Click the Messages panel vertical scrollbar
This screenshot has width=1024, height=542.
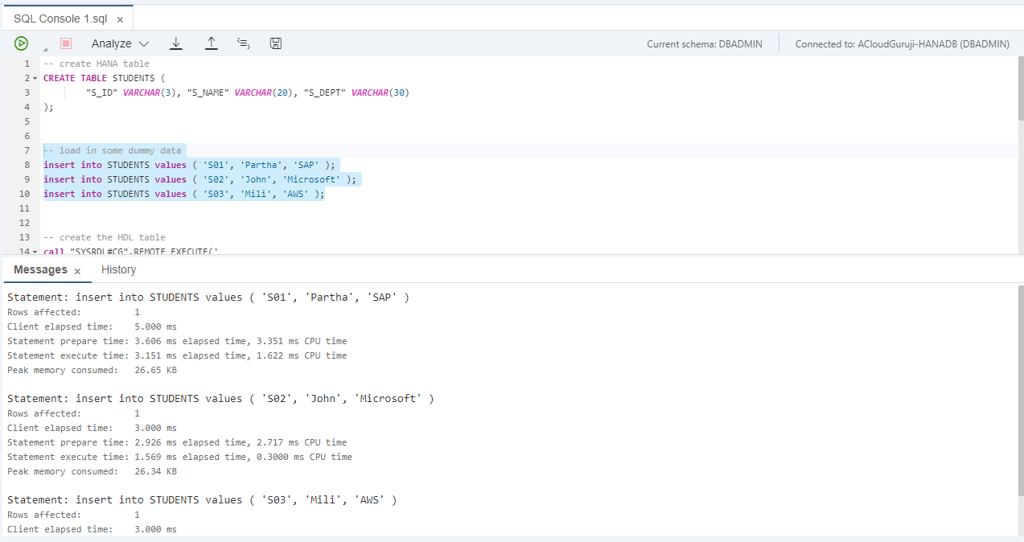[1020, 362]
